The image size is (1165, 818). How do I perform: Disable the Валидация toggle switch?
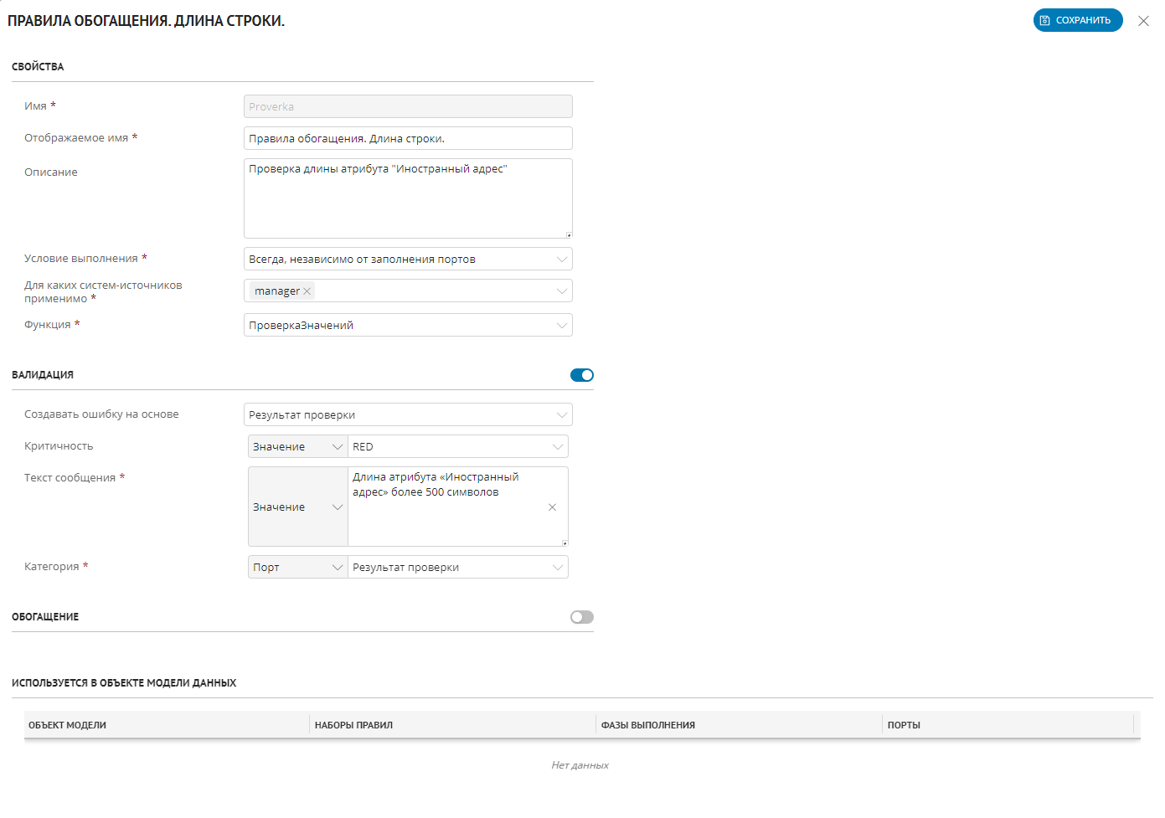click(581, 375)
